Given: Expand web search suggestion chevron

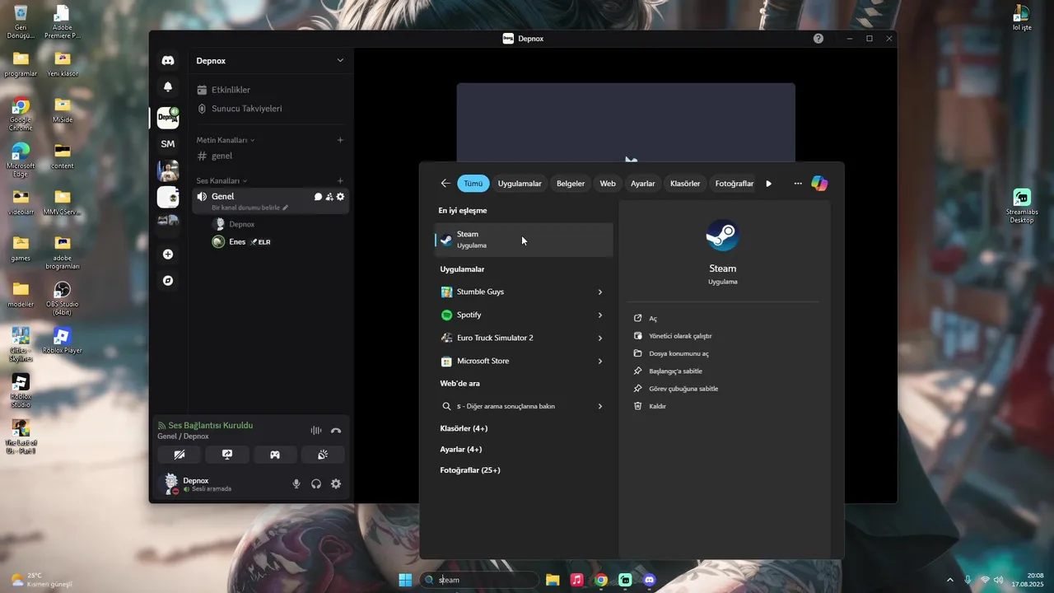Looking at the screenshot, I should [x=600, y=407].
